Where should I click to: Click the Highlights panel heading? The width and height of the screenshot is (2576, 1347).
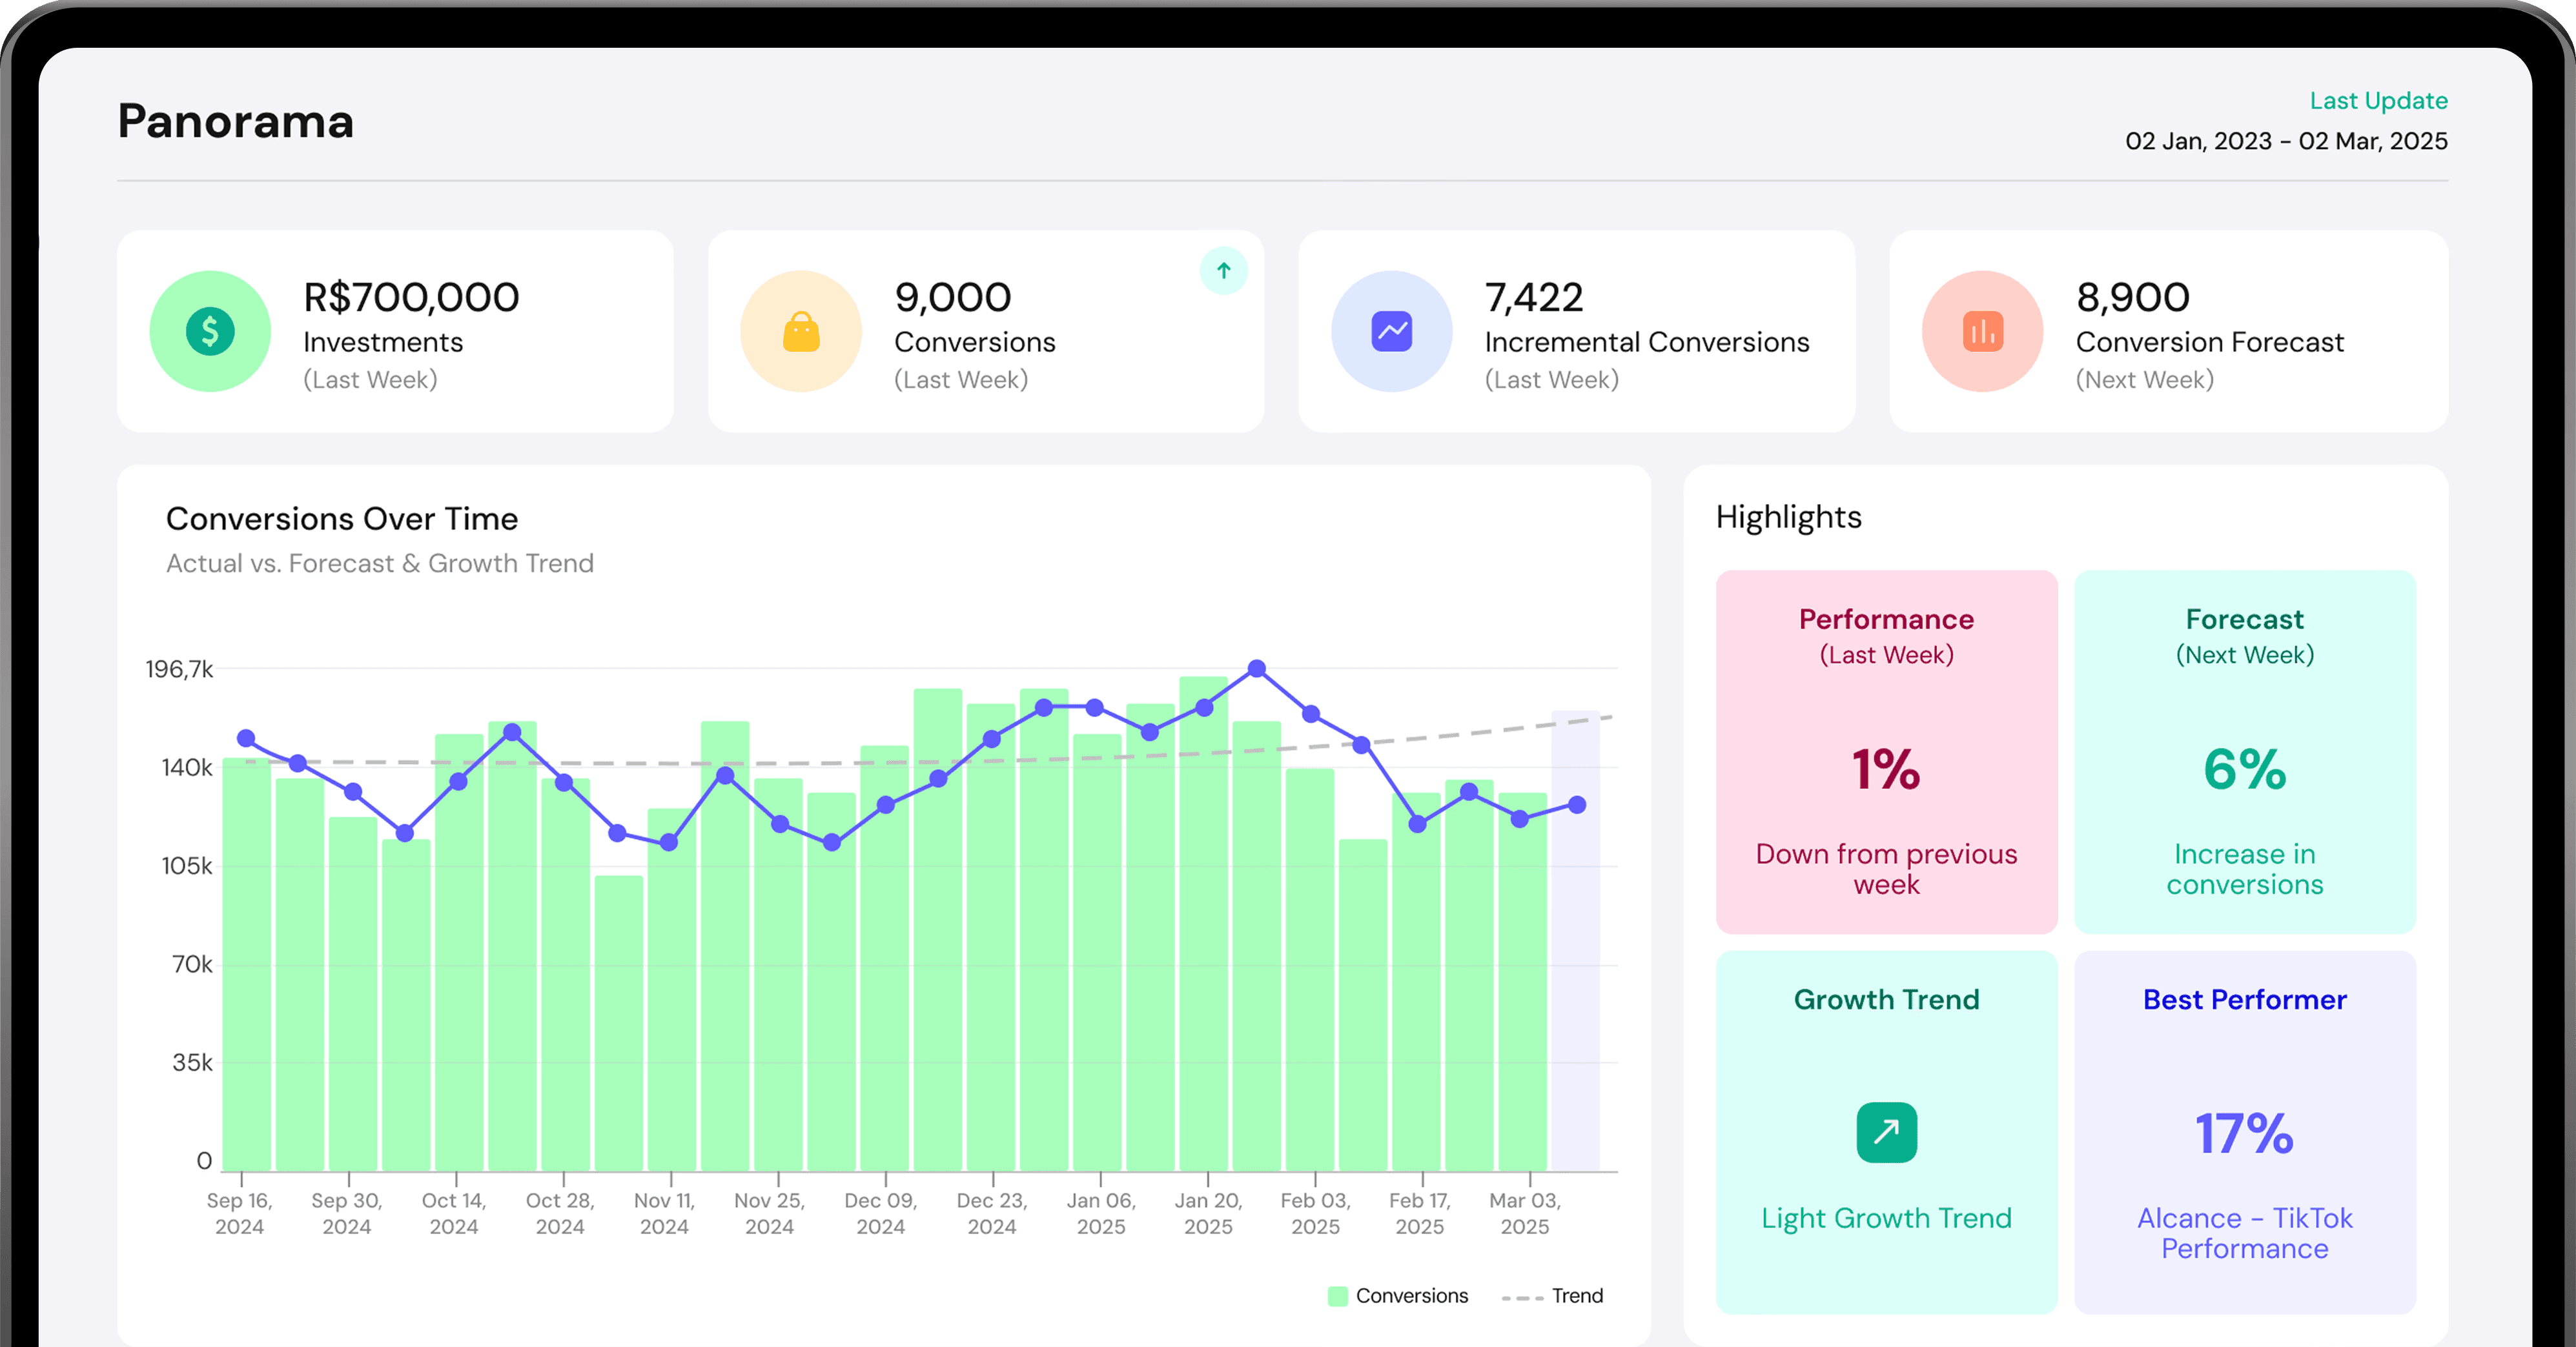[1789, 517]
